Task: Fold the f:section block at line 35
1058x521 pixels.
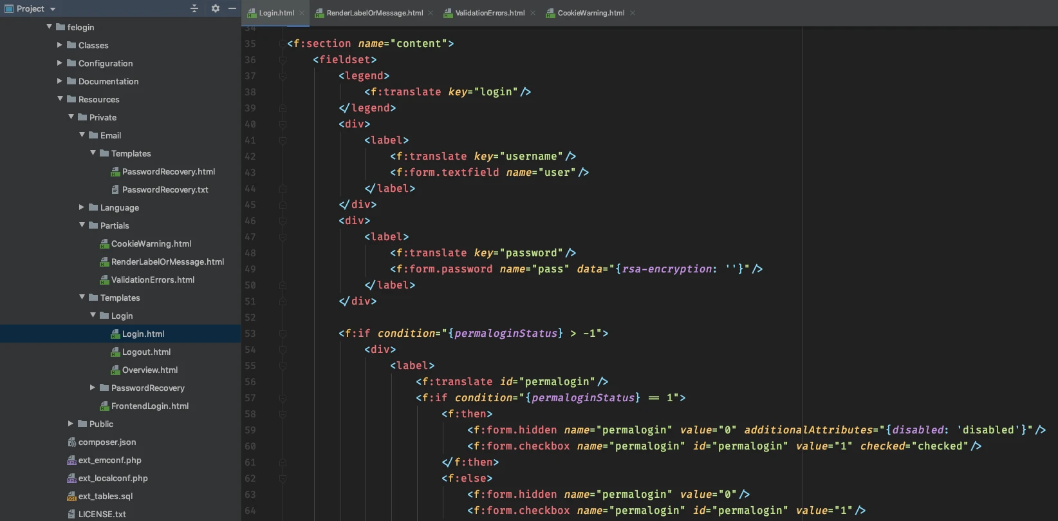Action: 283,44
